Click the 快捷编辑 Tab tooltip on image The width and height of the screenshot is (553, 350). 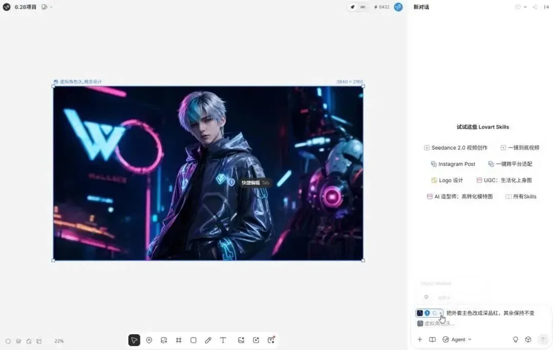coord(256,182)
